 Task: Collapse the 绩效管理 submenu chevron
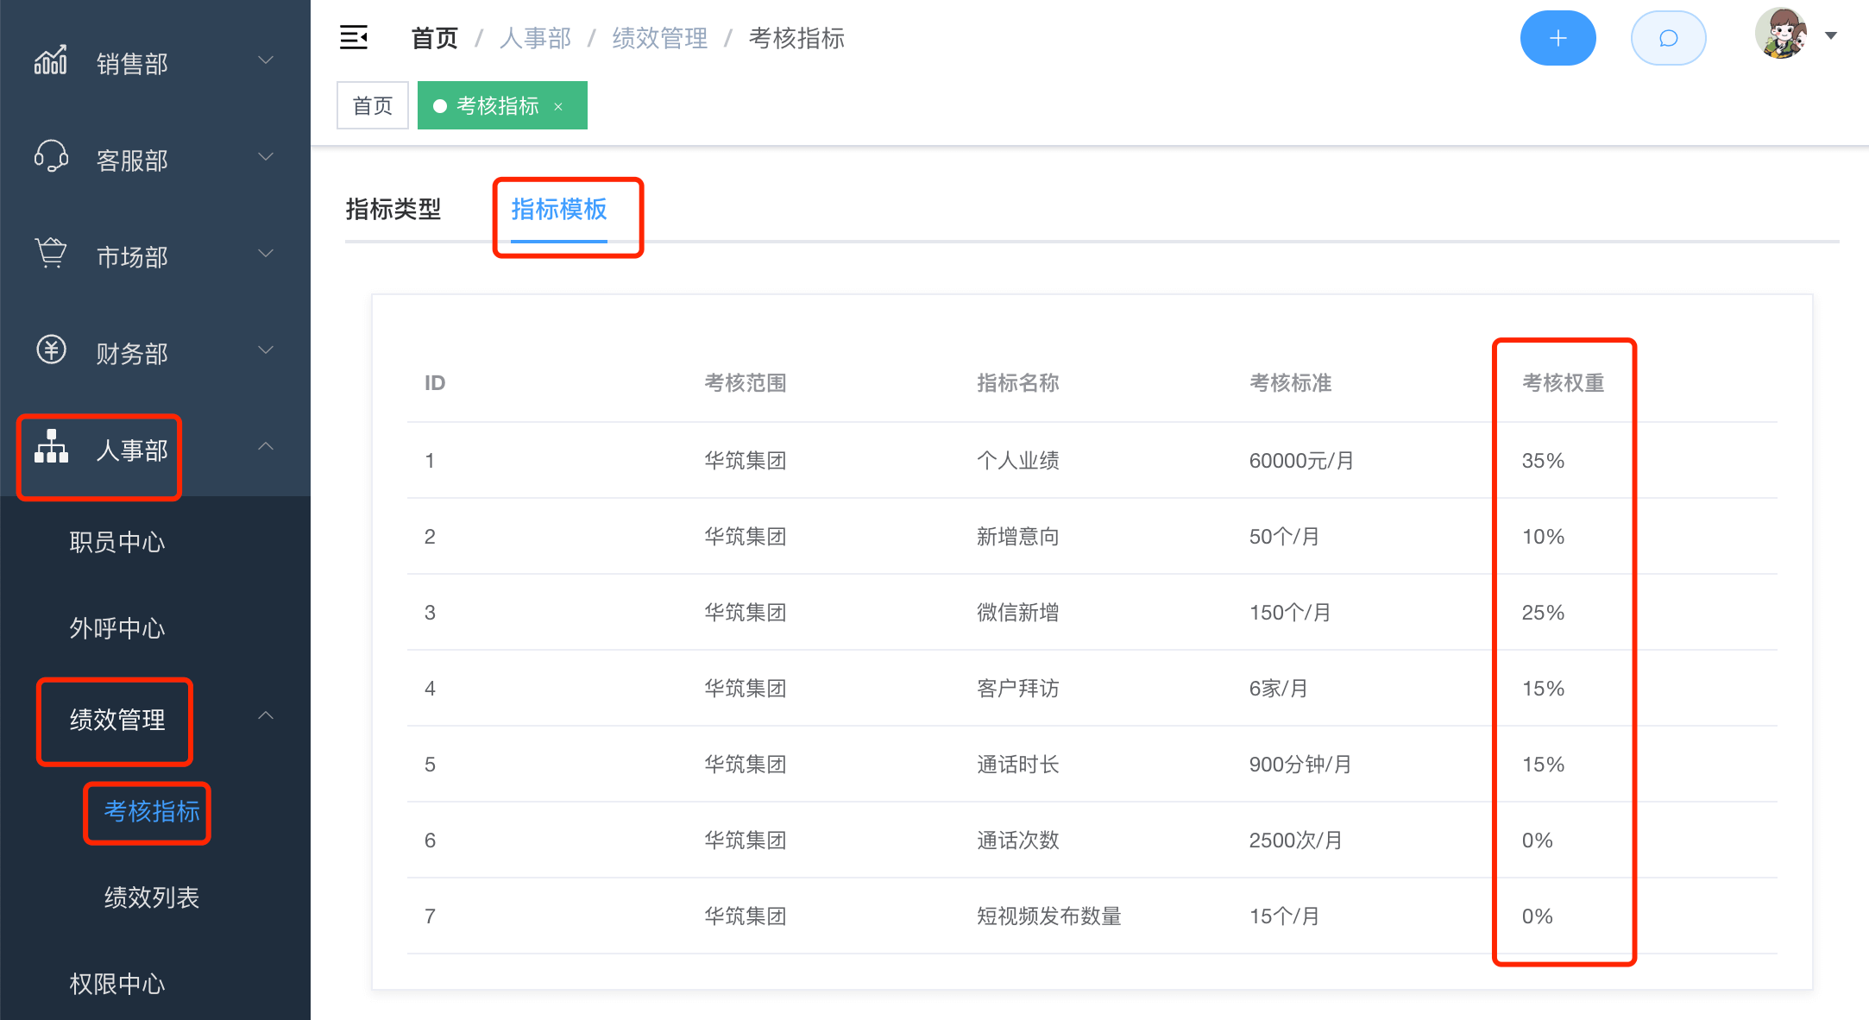tap(266, 716)
